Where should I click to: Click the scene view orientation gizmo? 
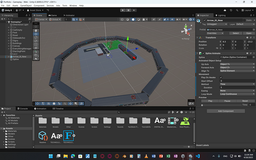tap(186, 30)
